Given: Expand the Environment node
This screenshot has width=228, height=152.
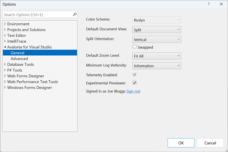Looking at the screenshot, I should click(5, 24).
